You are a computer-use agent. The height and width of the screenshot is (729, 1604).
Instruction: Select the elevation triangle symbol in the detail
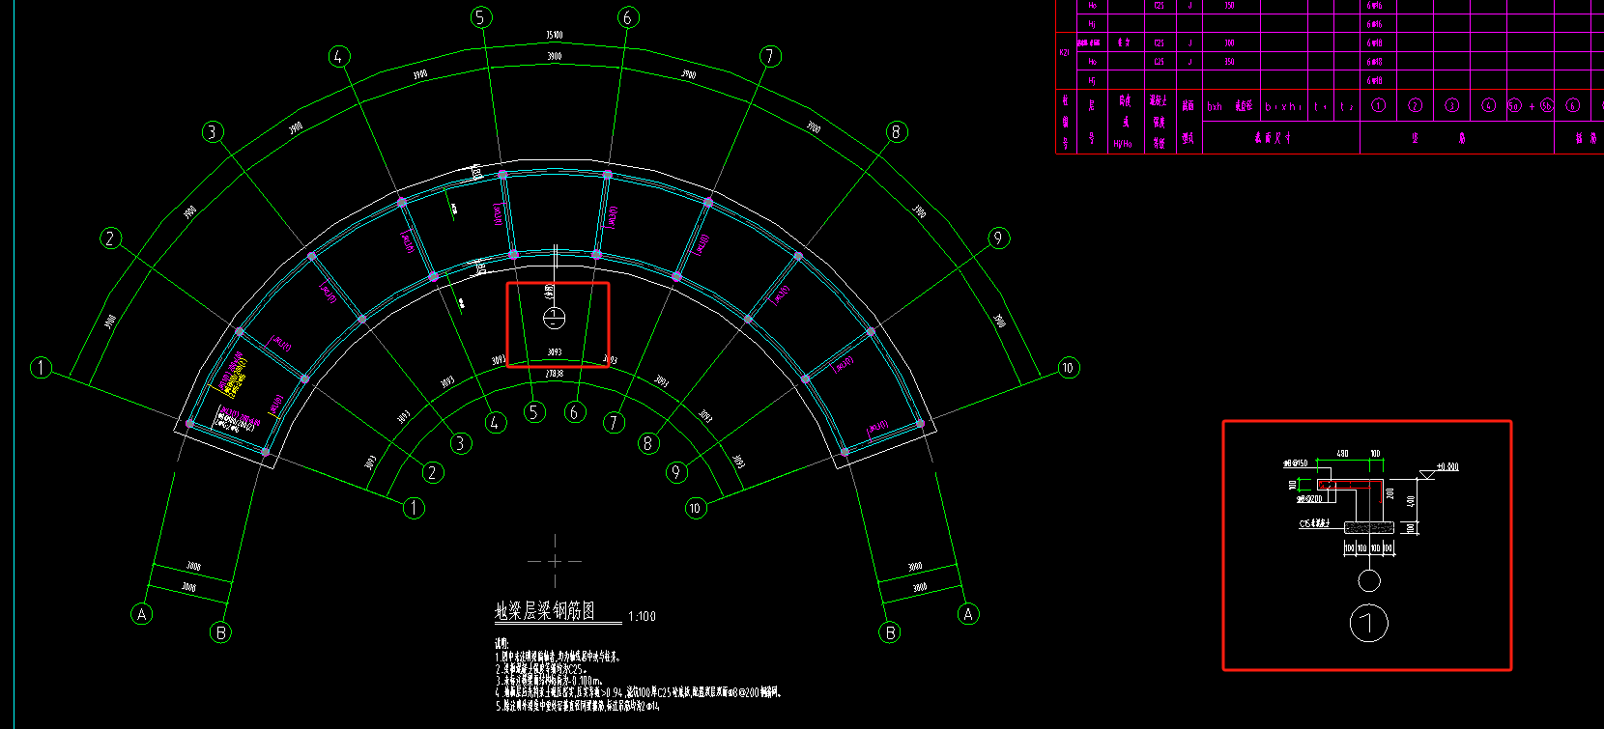1426,473
